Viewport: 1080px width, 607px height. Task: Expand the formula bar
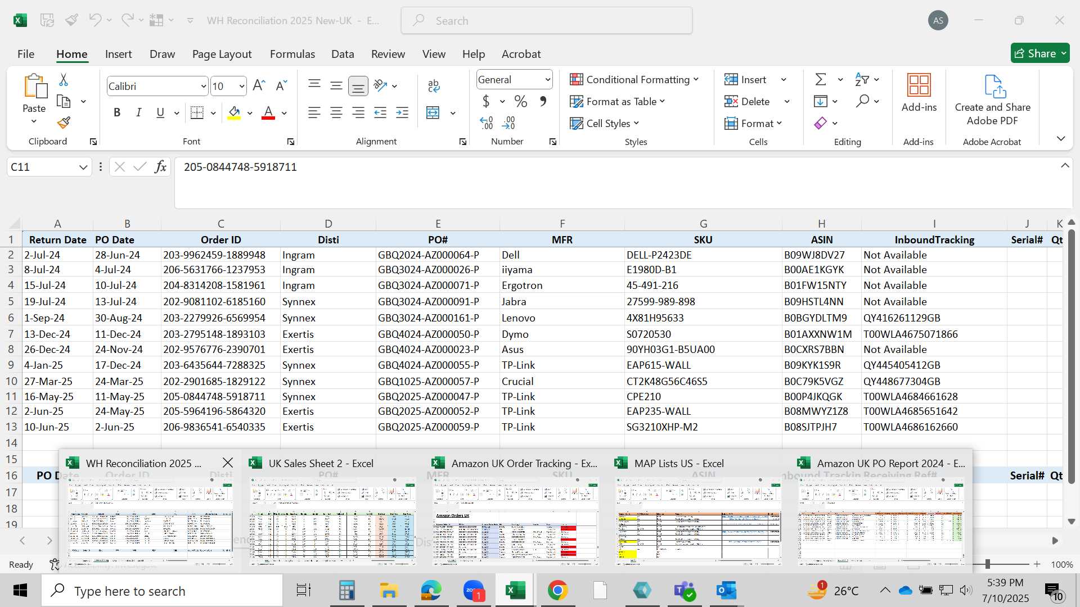[x=1065, y=166]
